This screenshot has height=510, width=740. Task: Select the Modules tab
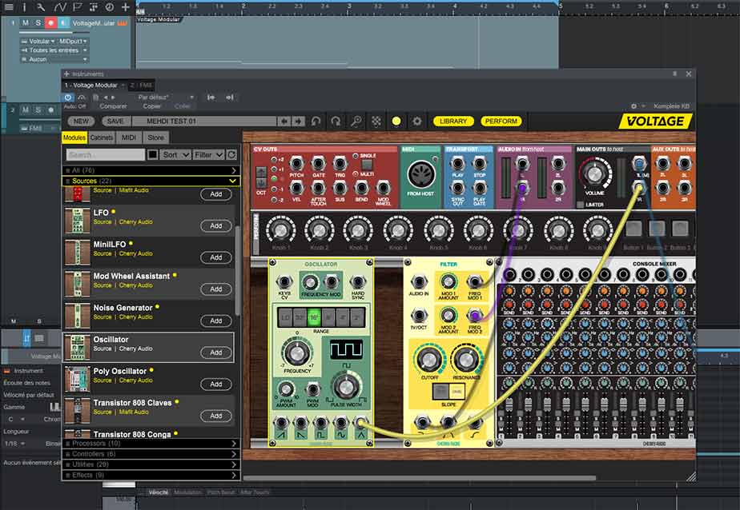74,137
